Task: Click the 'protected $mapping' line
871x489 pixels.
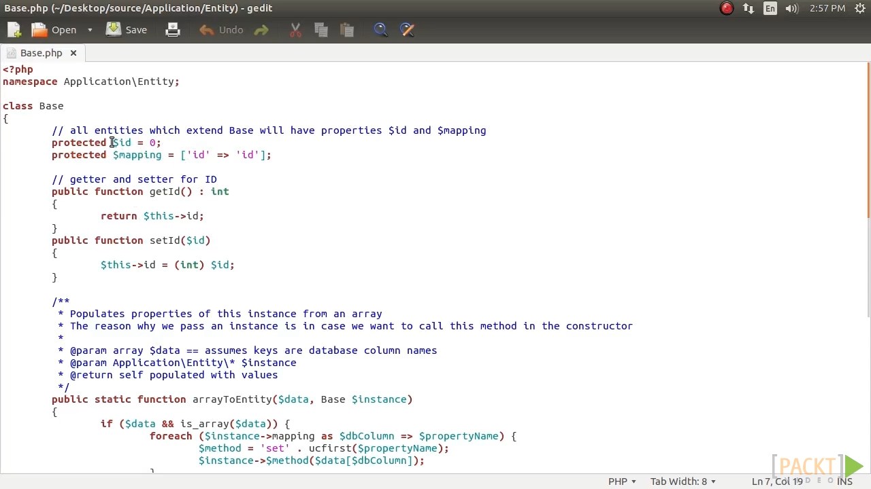Action: pos(161,155)
